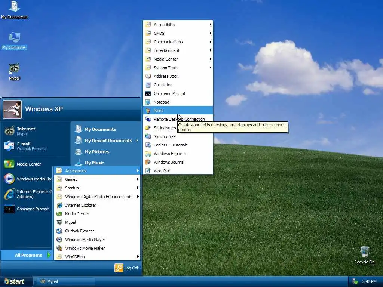Click the Sticky Notes icon
Image resolution: width=383 pixels, height=287 pixels.
coord(148,128)
